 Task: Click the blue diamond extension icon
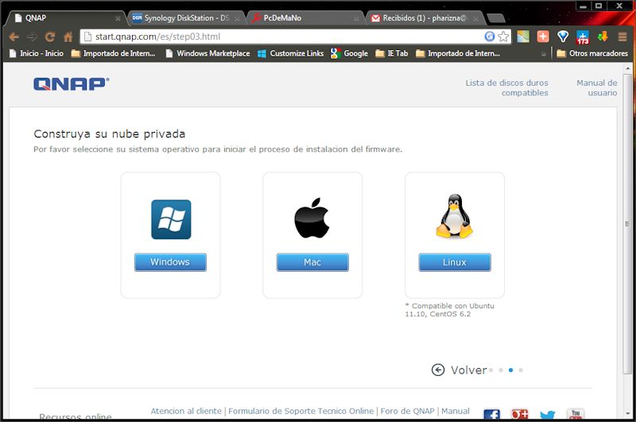tap(563, 37)
